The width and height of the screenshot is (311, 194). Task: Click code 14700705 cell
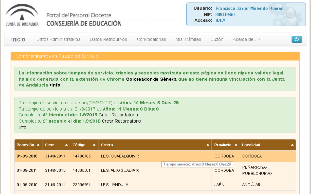pyautogui.click(x=84, y=156)
